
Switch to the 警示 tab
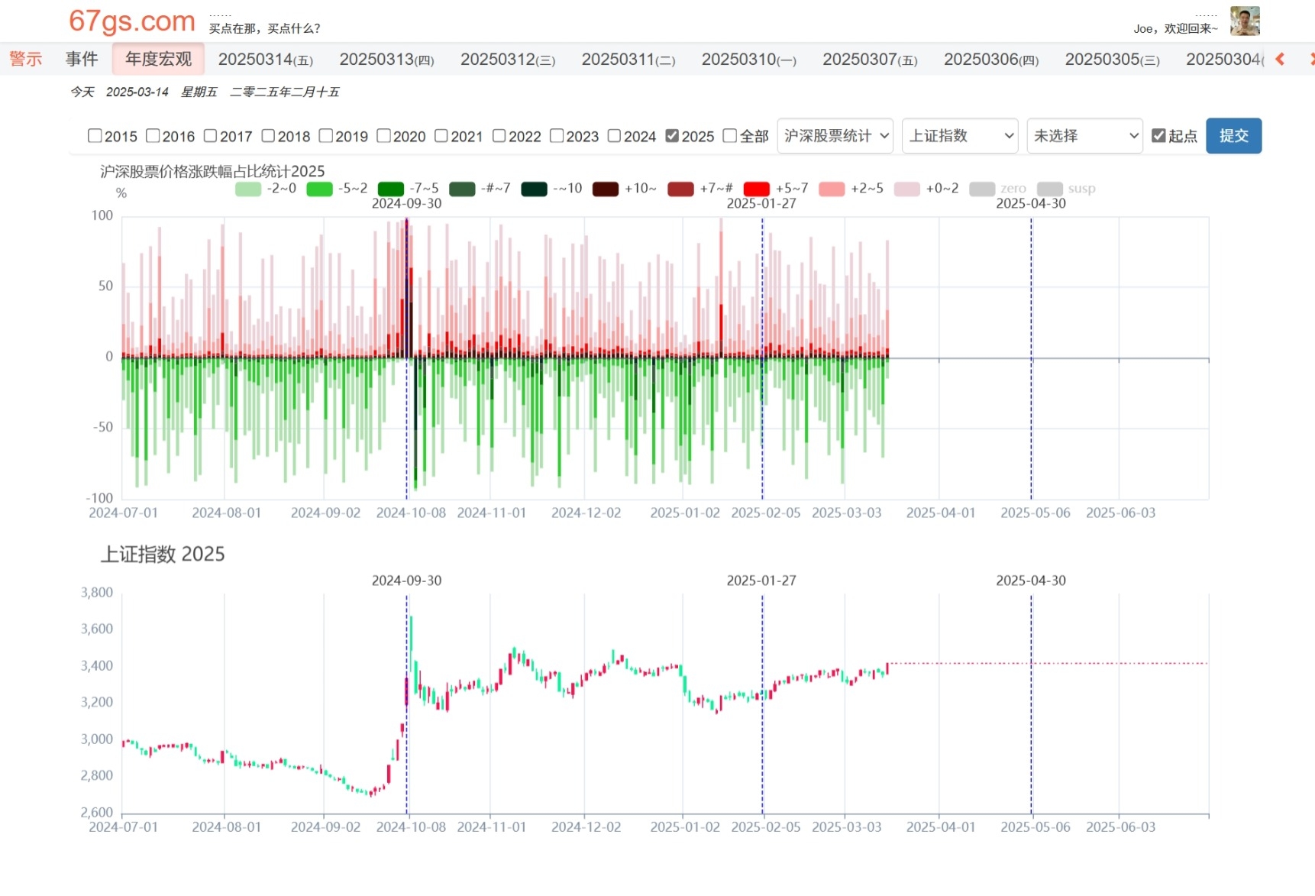point(26,59)
